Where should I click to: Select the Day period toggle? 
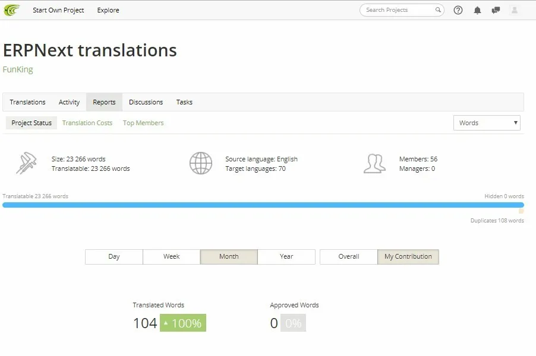(114, 257)
